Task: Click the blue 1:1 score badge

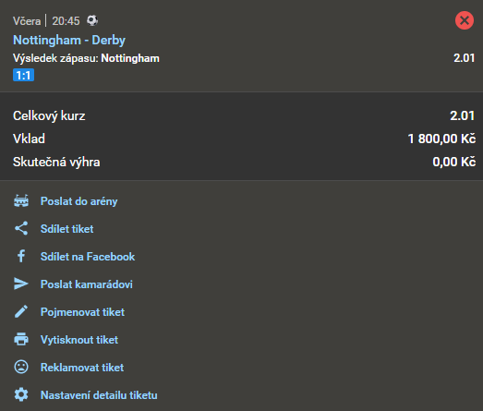Action: tap(23, 75)
